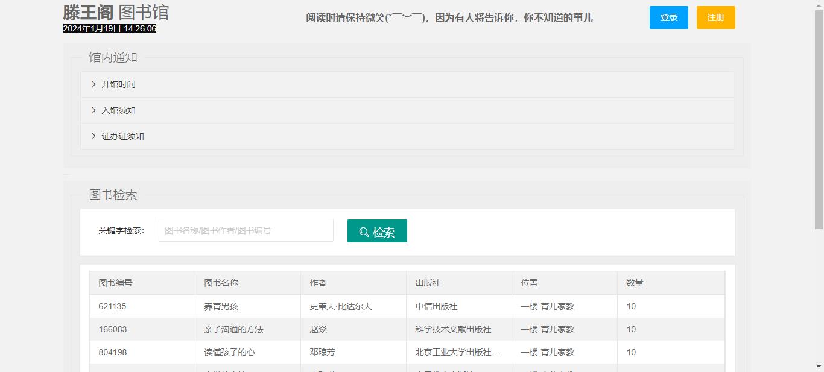The image size is (824, 372).
Task: Select author 赵焱 cell
Action: 353,329
